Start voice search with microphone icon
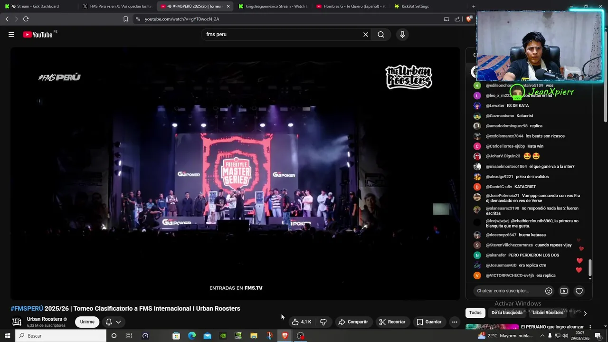Screen dimensions: 608x342 click(402, 35)
